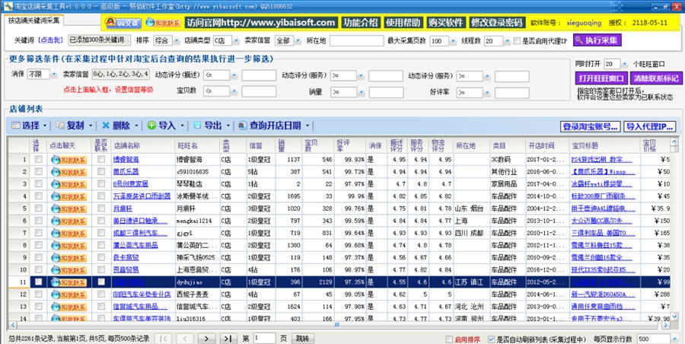This screenshot has height=344, width=685.
Task: Enable the 启用排序 checkbox
Action: pos(448,339)
